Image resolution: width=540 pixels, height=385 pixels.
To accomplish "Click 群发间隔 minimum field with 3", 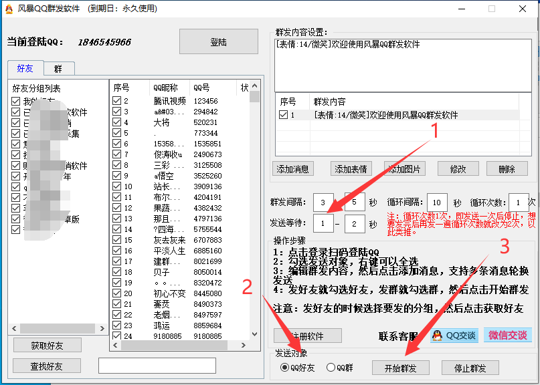I will (323, 203).
